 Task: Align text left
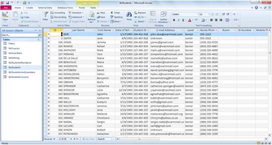click(x=212, y=20)
